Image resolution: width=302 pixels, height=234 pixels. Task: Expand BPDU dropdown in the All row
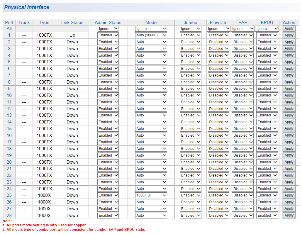coord(267,29)
